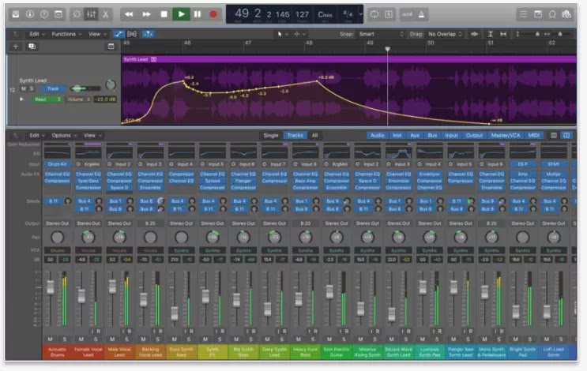Open the Apple Loops browser icon
This screenshot has width=587, height=371.
pos(552,14)
